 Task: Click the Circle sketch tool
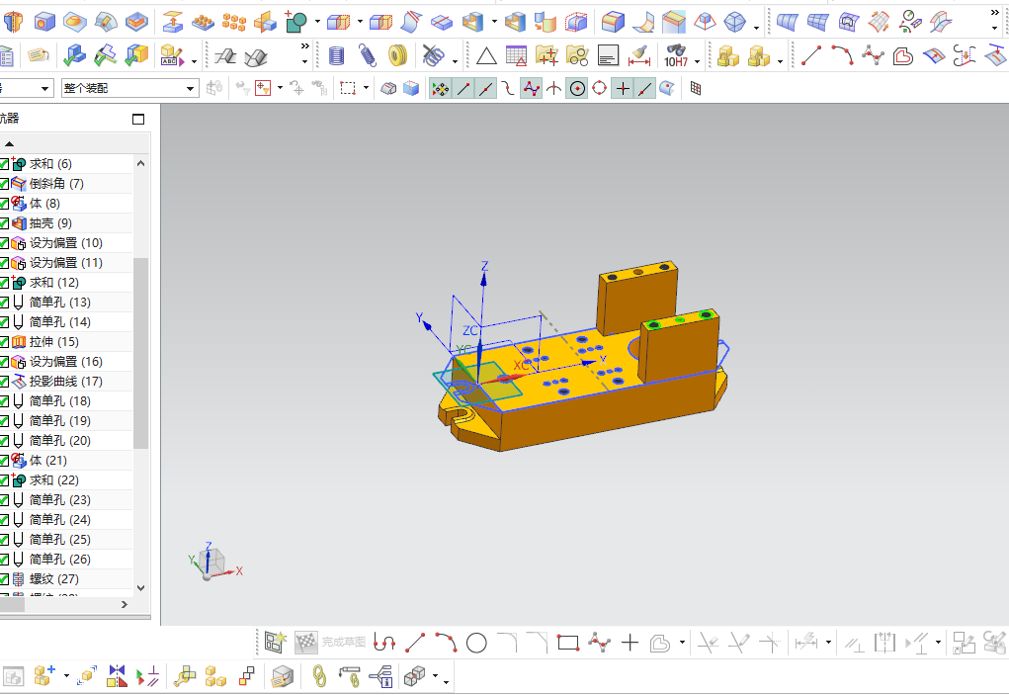tap(476, 643)
